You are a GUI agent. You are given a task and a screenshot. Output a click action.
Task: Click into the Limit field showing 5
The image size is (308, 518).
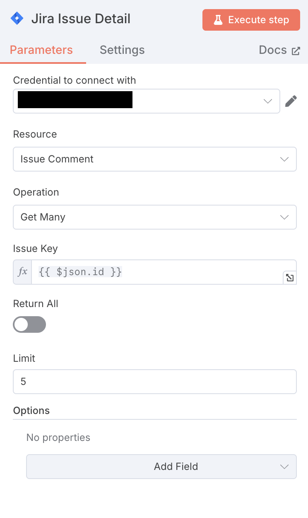tap(155, 382)
